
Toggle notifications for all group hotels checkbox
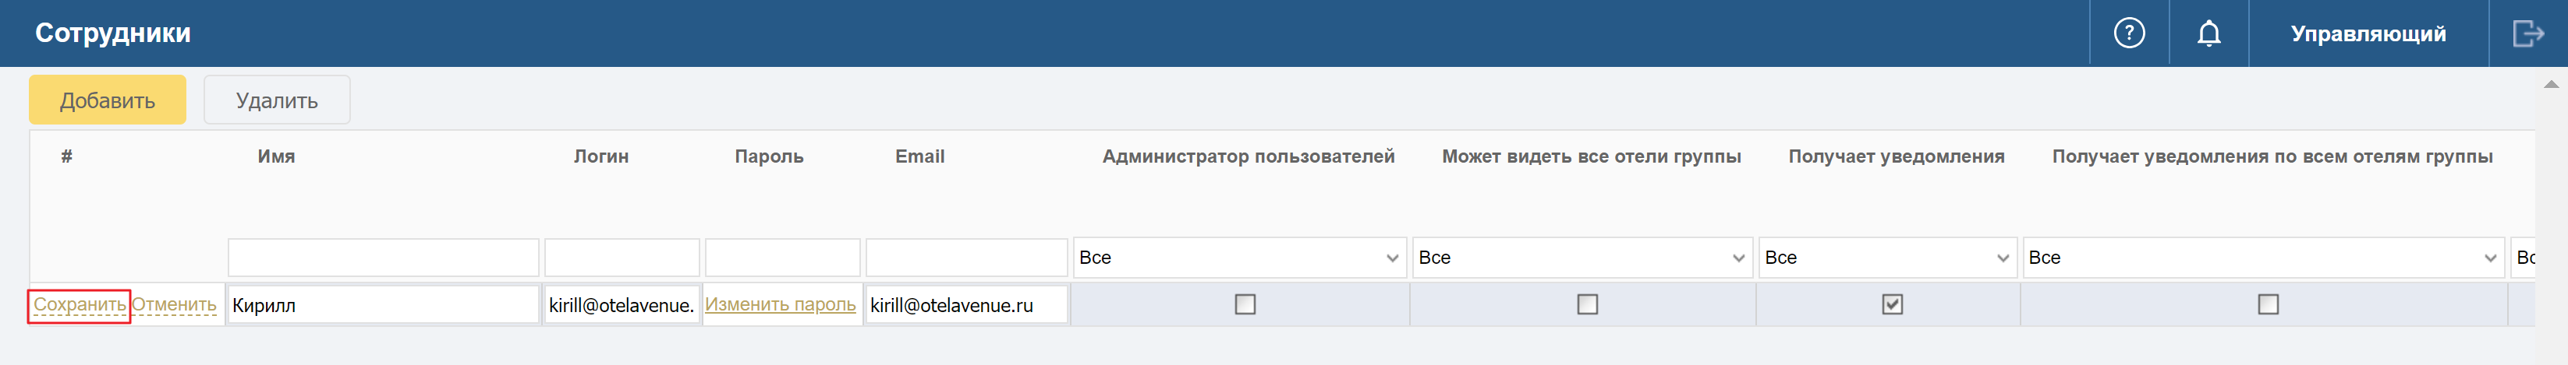[2267, 304]
